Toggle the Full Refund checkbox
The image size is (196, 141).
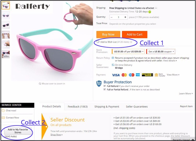105,86
